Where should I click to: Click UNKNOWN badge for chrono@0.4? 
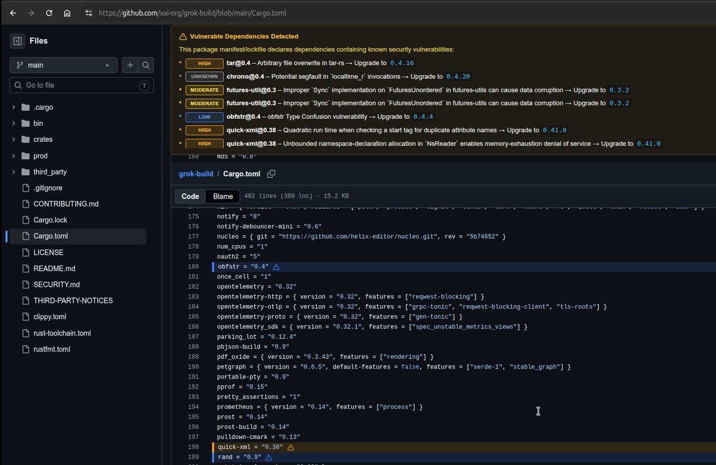pyautogui.click(x=204, y=76)
